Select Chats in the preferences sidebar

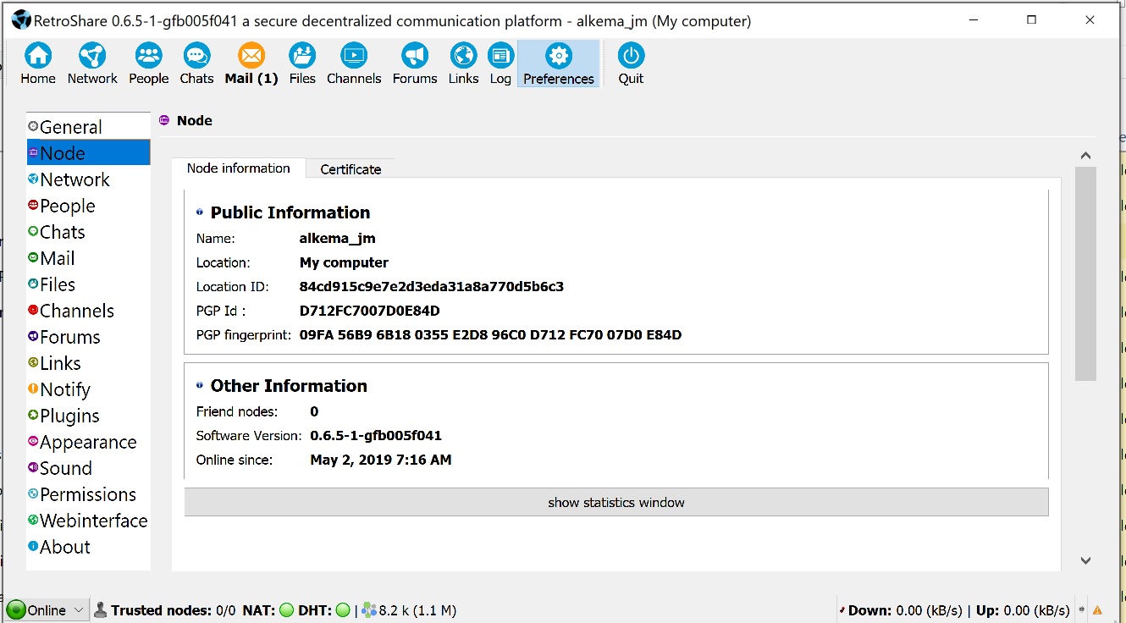click(88, 232)
